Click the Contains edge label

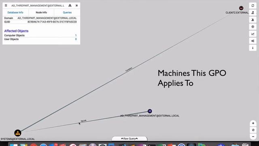pos(129,69)
